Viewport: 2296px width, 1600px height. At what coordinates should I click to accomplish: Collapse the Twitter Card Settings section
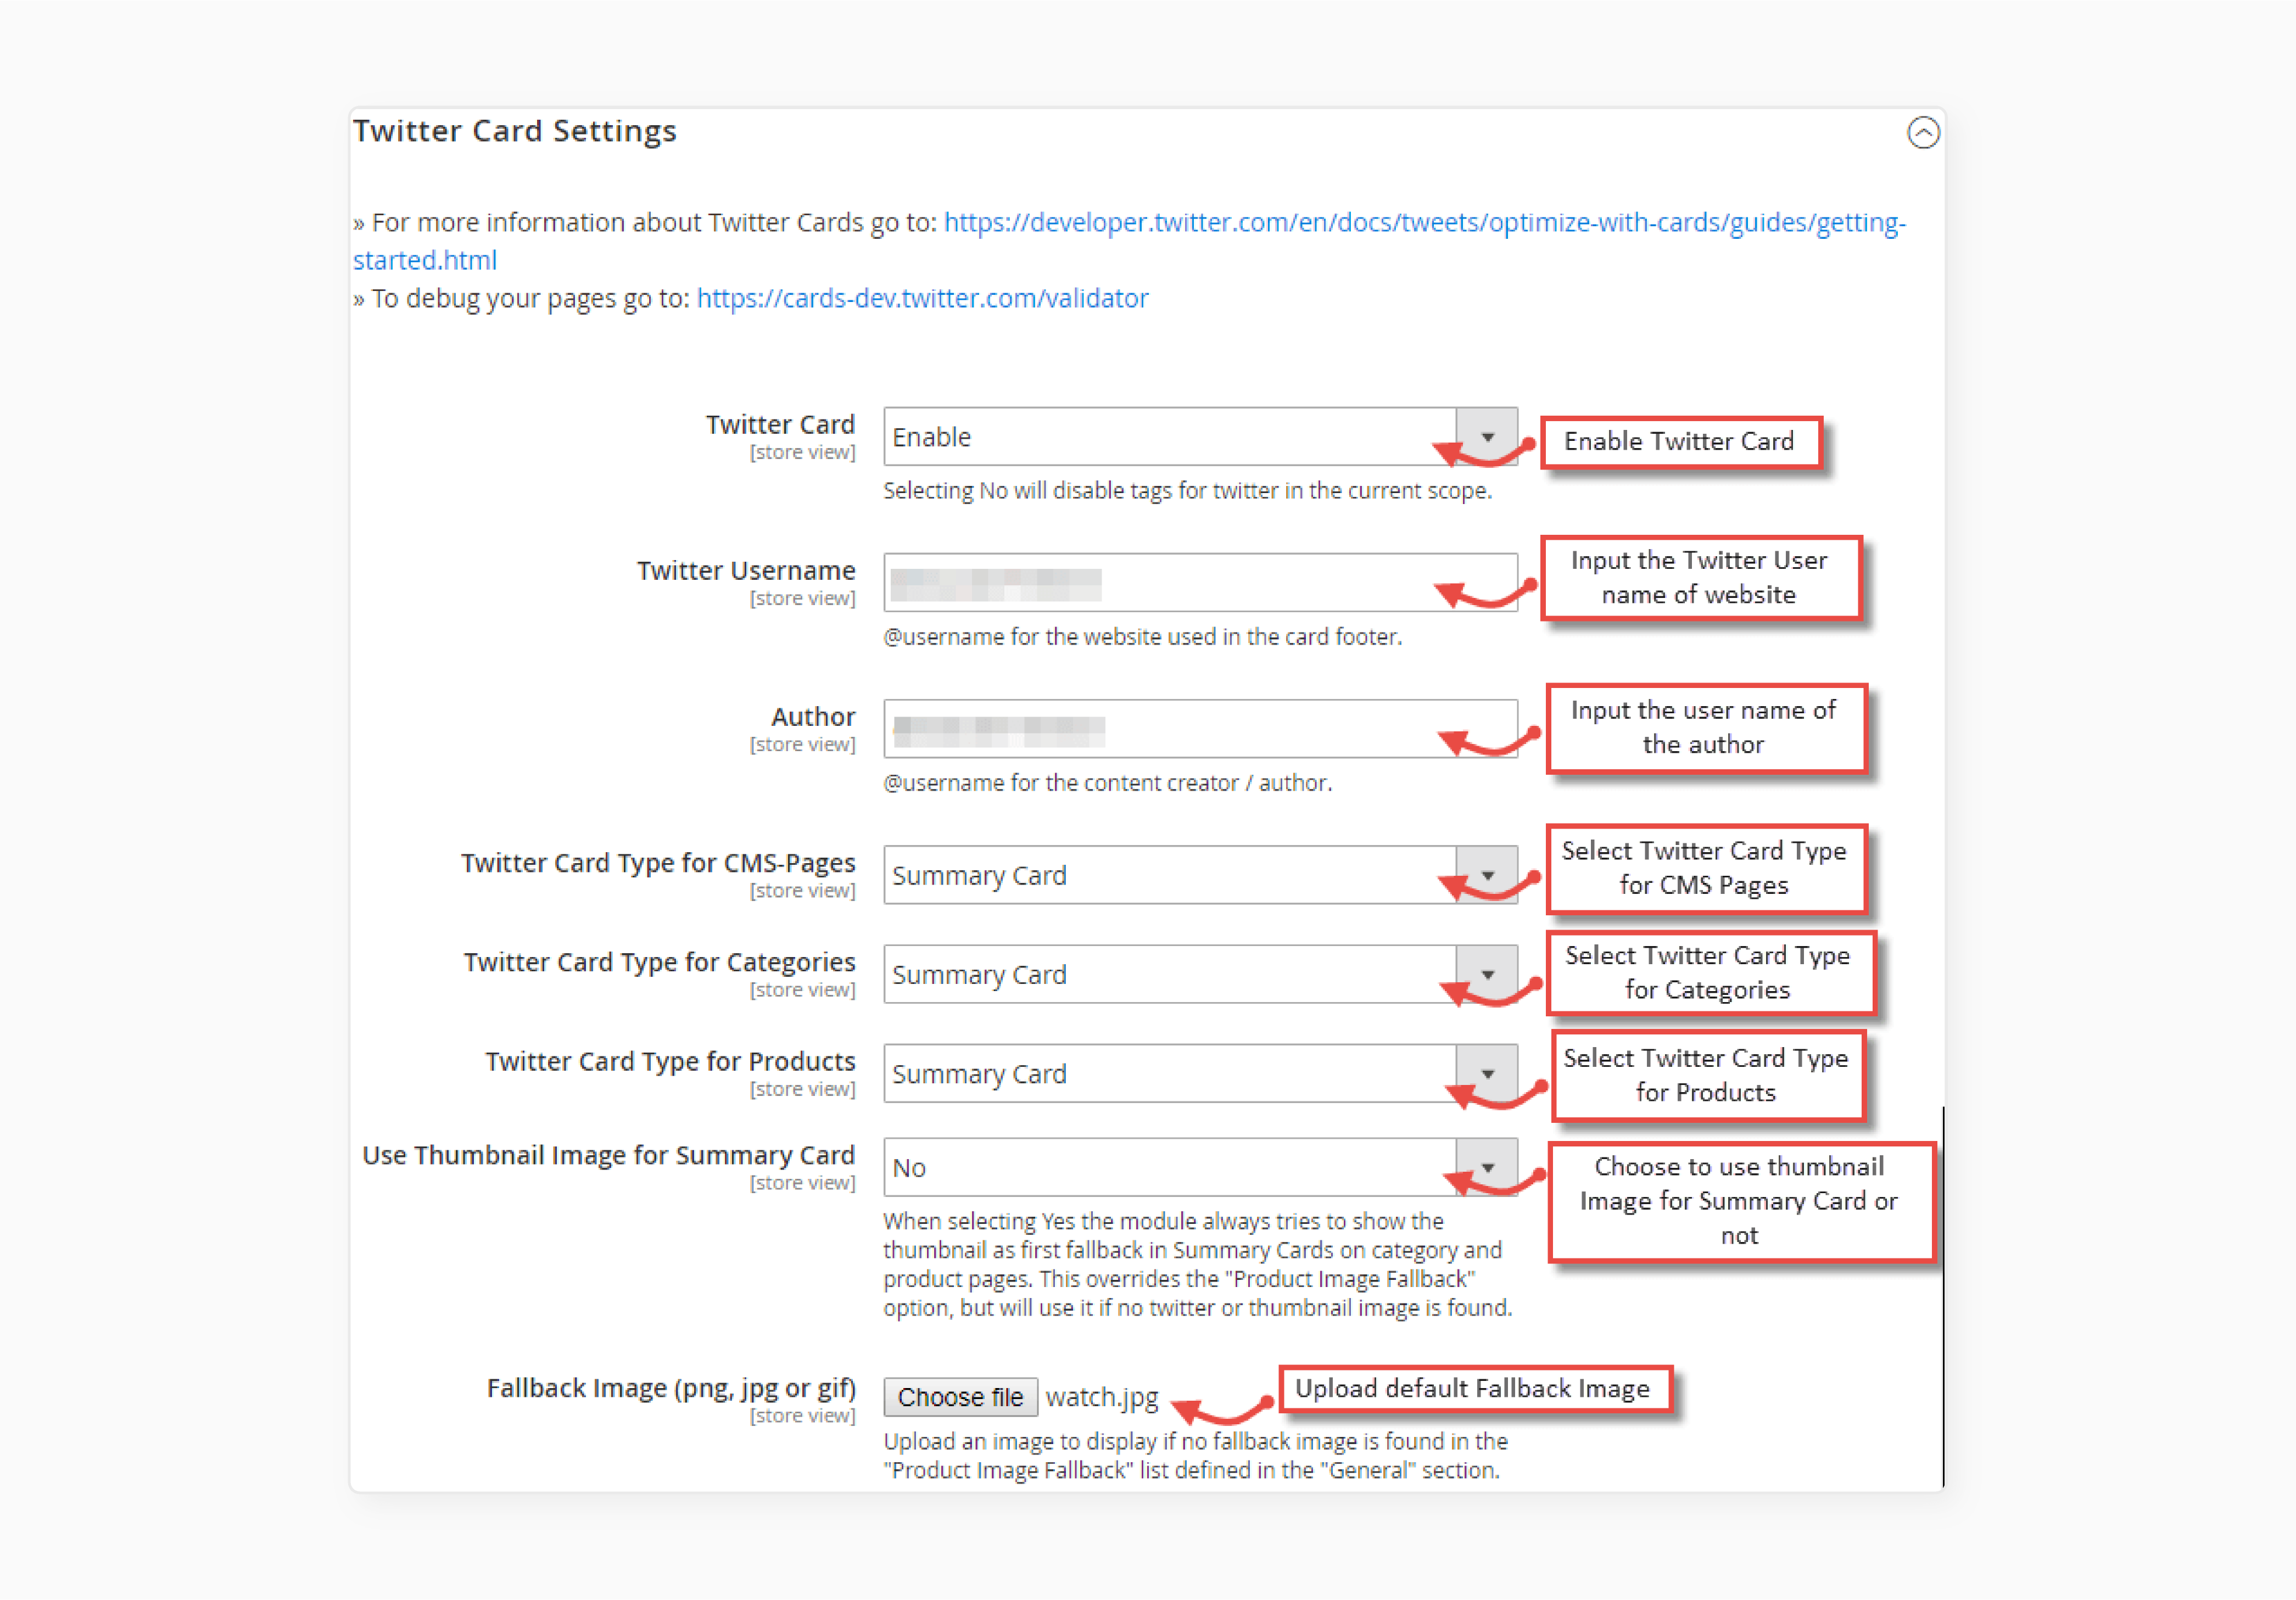(x=1923, y=133)
